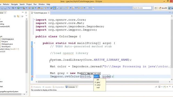Click the green New Java Class icon
173x97 pixels.
point(33,8)
